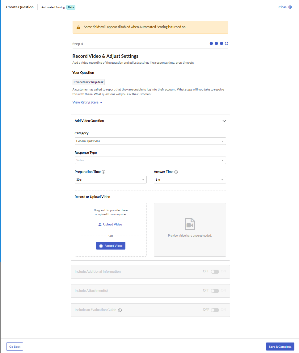Expand View Rating Scale

coord(87,102)
